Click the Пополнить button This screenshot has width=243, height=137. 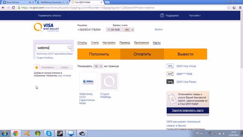pyautogui.click(x=99, y=54)
